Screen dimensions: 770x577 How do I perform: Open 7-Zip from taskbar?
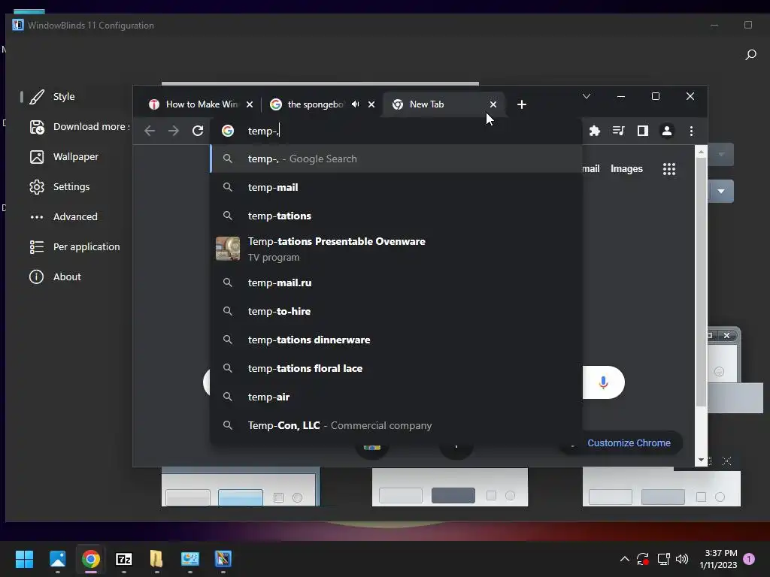pos(124,559)
